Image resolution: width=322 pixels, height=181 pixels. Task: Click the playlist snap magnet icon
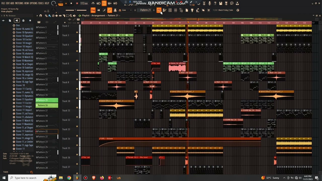pyautogui.click(x=41, y=16)
